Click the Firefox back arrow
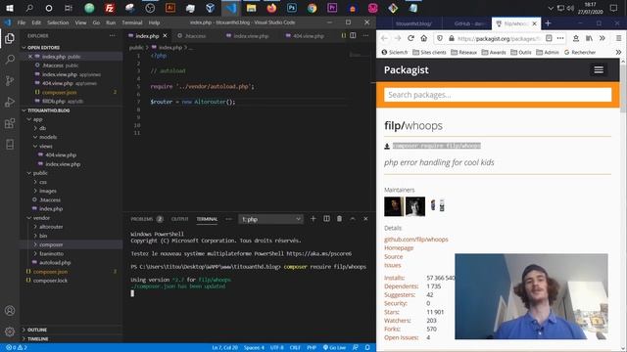This screenshot has width=627, height=352. pyautogui.click(x=384, y=38)
